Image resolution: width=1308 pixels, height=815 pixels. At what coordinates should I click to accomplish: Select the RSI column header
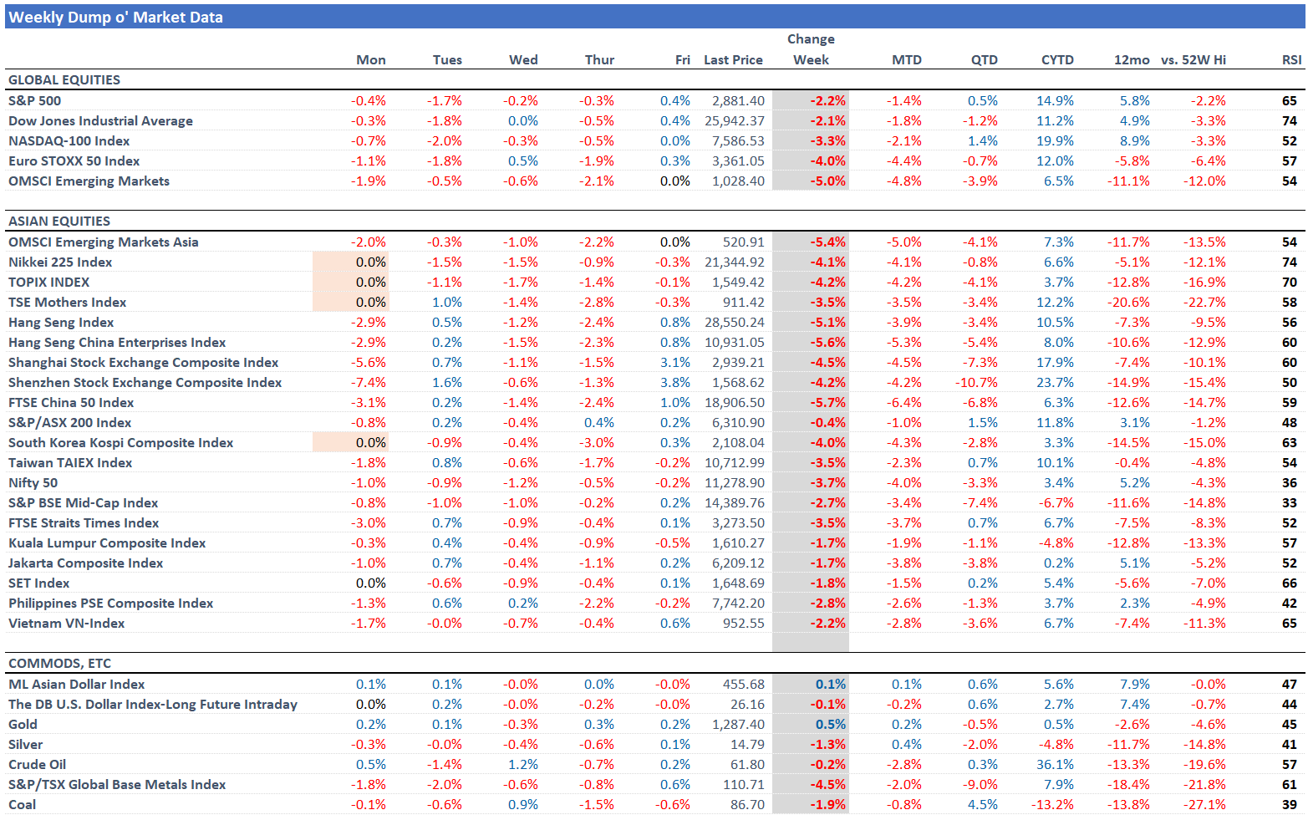[1290, 60]
